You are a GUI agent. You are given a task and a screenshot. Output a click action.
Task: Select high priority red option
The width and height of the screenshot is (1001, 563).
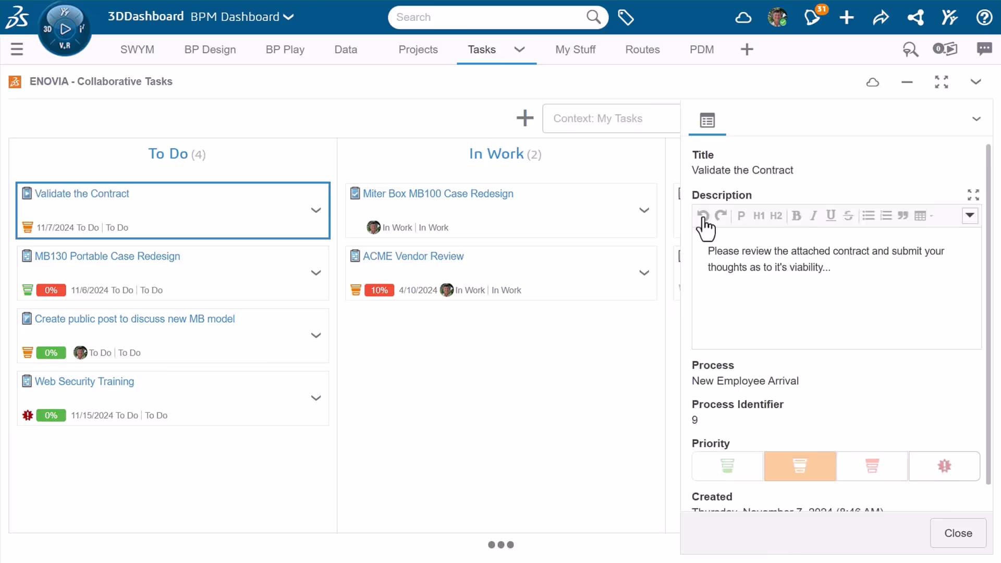pyautogui.click(x=872, y=466)
